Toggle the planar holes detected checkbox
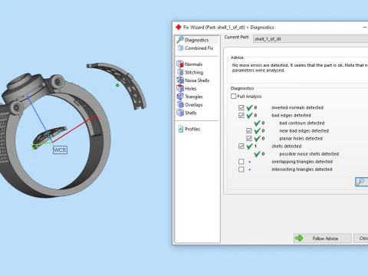Image resolution: width=368 pixels, height=276 pixels. (x=249, y=139)
